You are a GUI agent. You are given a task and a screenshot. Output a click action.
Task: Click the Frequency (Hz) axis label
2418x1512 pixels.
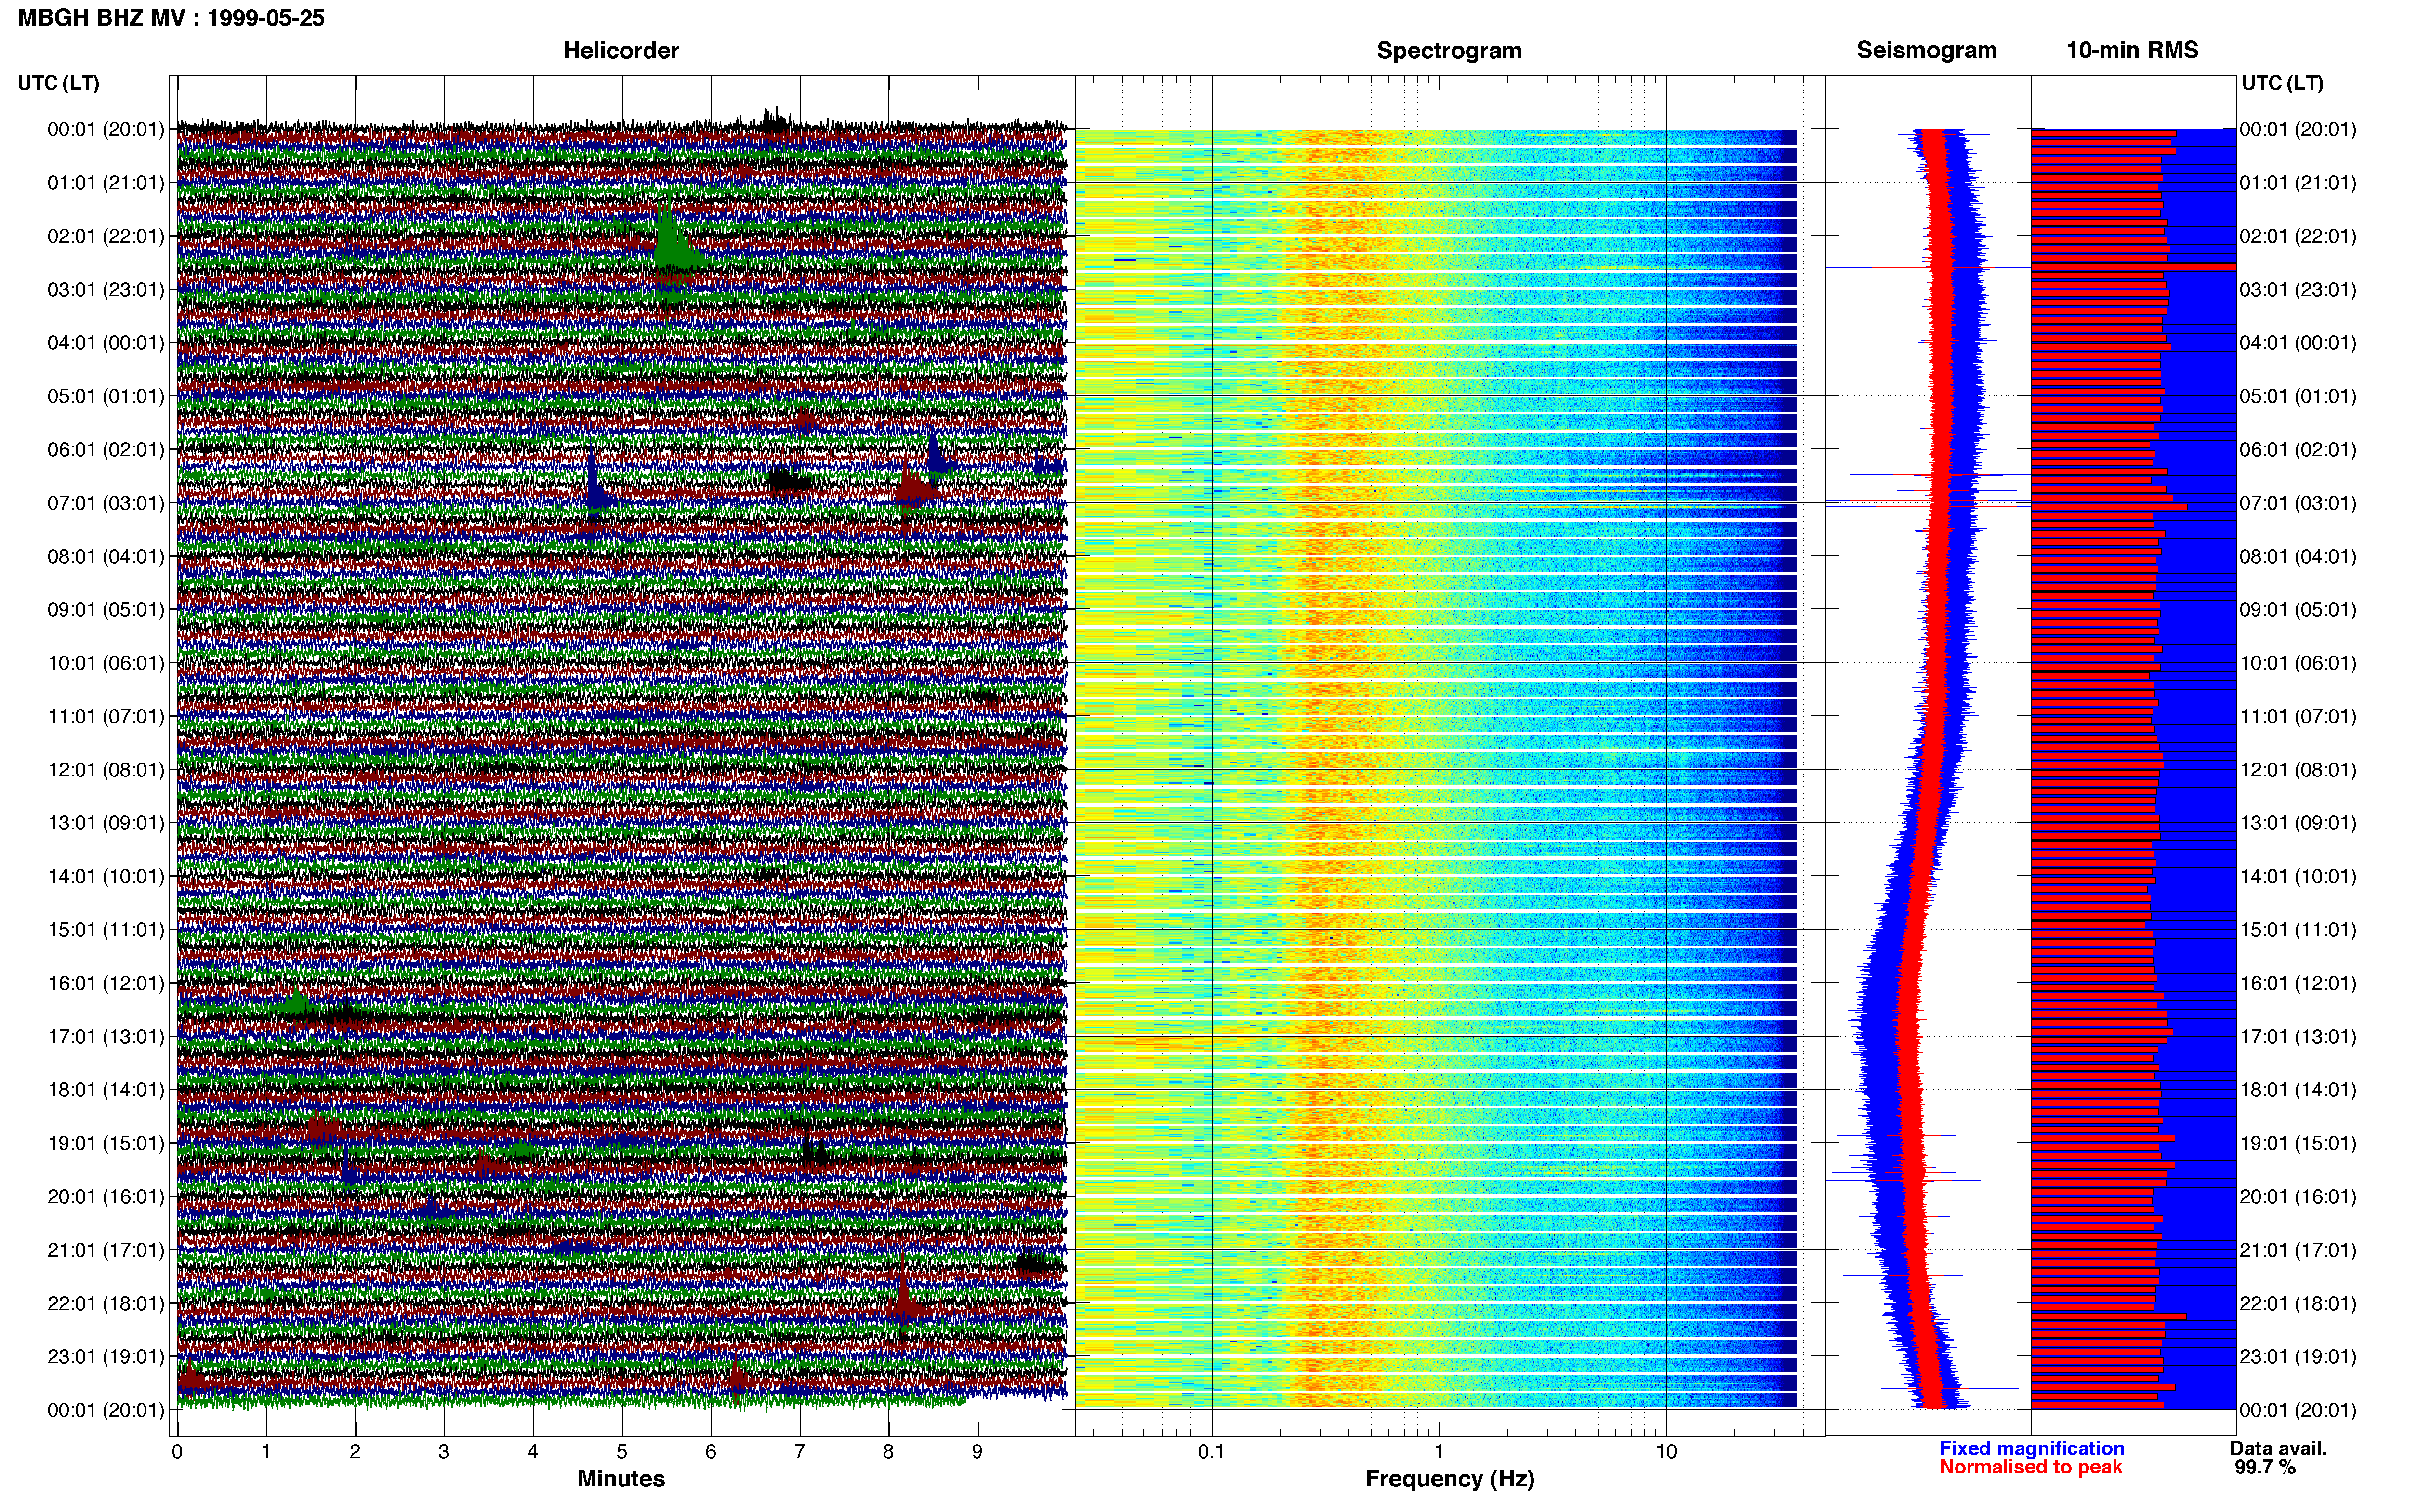click(1449, 1479)
